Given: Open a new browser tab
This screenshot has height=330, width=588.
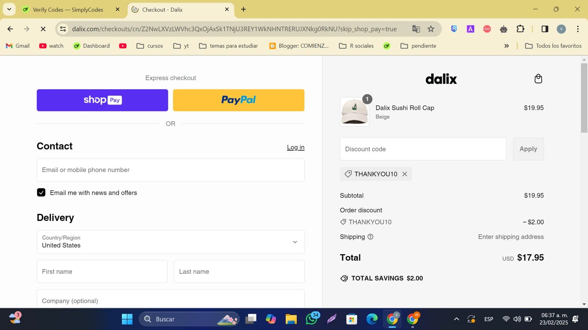Looking at the screenshot, I should (x=243, y=9).
